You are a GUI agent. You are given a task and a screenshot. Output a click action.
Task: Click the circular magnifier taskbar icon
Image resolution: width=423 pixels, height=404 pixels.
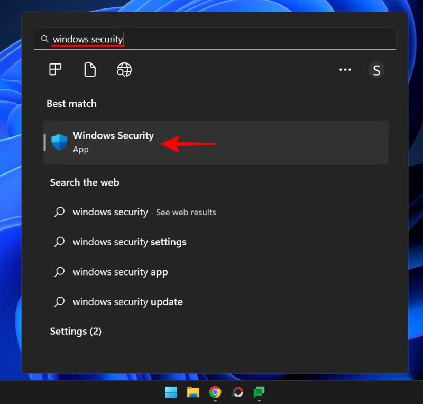(237, 392)
